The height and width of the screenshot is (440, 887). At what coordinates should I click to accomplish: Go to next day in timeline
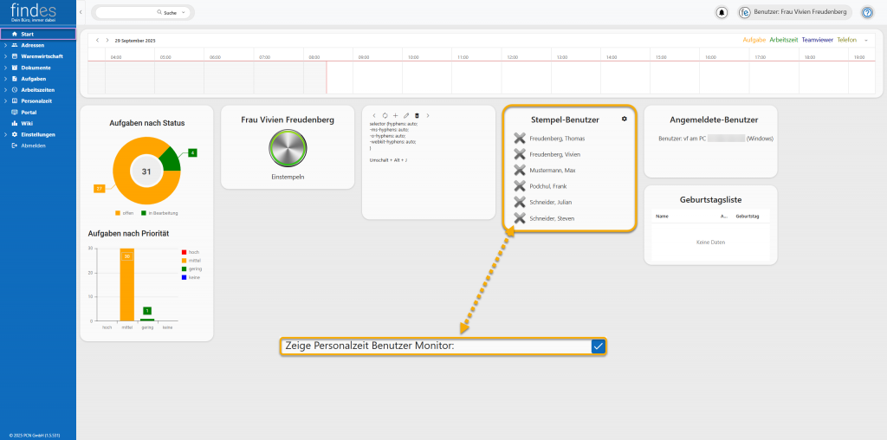(x=107, y=41)
